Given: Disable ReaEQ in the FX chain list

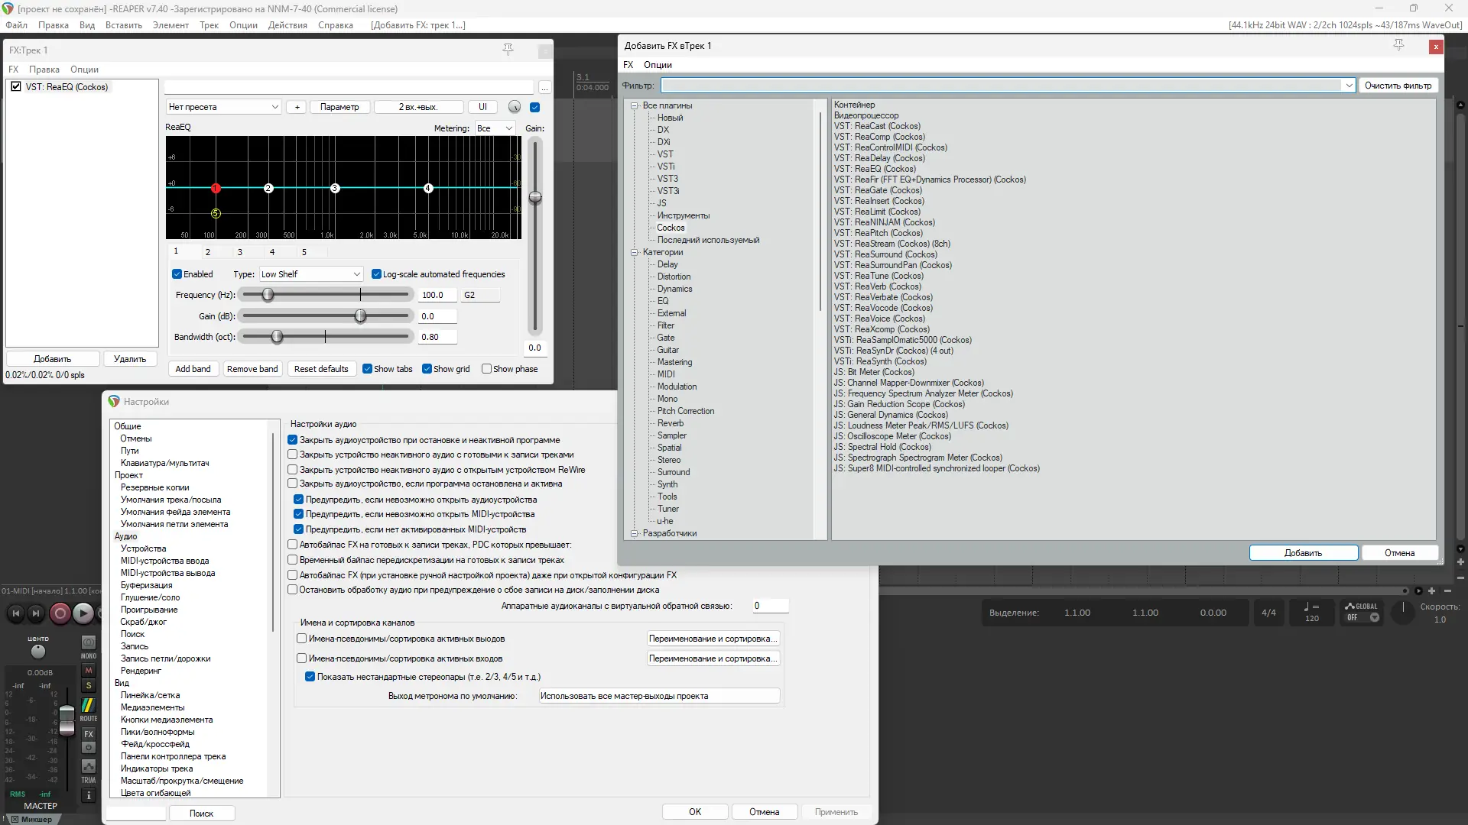Looking at the screenshot, I should pos(16,87).
